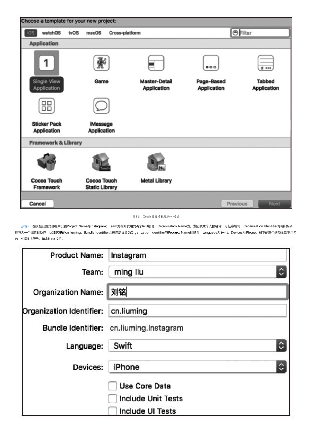Check the Include Unit Tests option
The height and width of the screenshot is (441, 312).
(112, 399)
